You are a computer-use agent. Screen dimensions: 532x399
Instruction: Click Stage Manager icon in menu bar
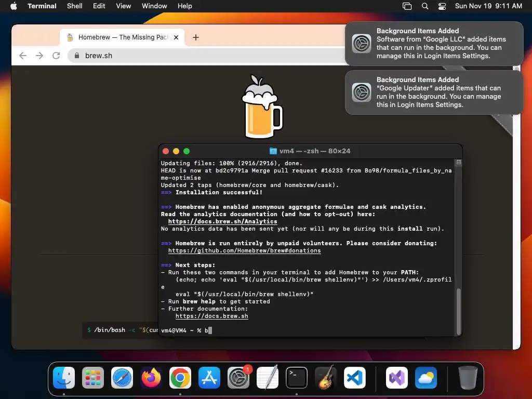pos(407,6)
